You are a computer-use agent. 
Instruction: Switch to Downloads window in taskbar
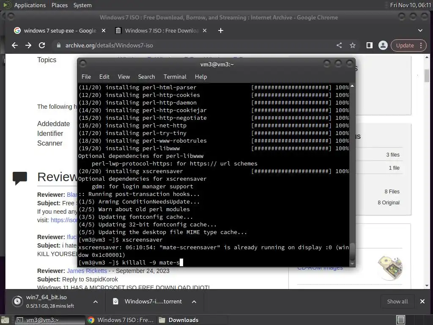192,320
